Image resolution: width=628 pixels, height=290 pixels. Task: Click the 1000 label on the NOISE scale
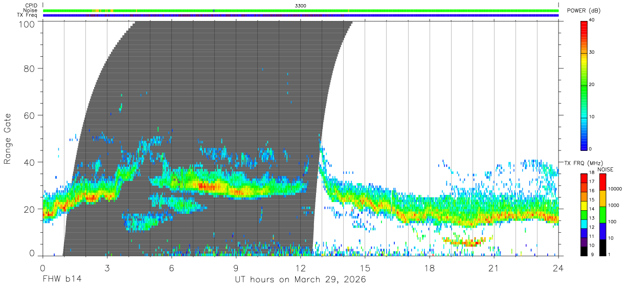pos(614,205)
